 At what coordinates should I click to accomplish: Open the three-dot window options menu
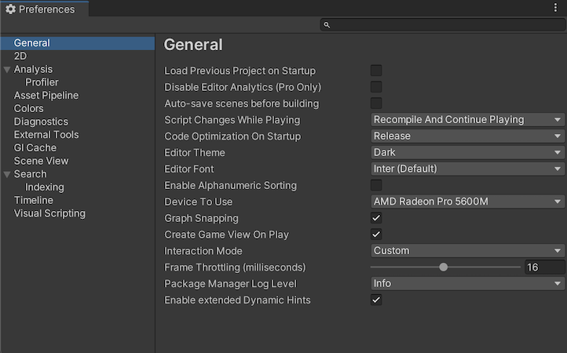pos(556,8)
